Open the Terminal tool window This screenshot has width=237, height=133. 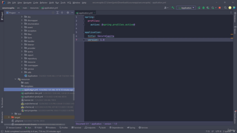click(x=76, y=127)
